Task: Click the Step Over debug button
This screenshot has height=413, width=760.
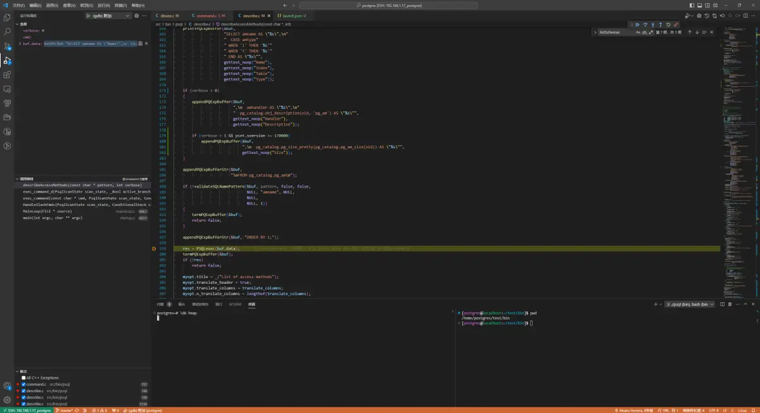Action: coord(645,25)
